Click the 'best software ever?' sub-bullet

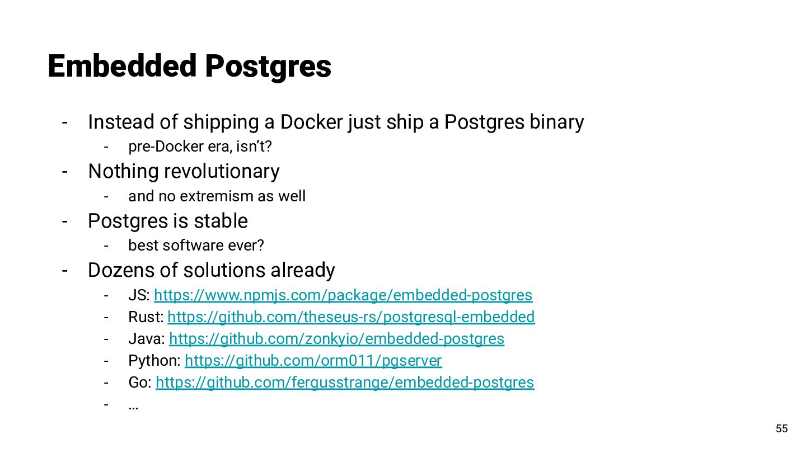196,246
